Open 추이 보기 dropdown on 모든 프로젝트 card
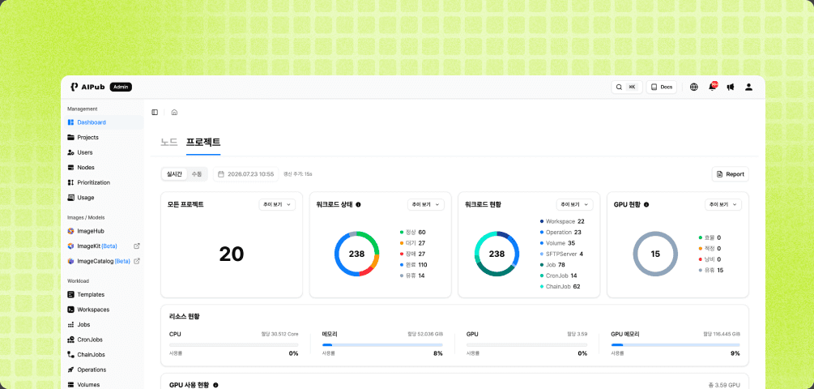Screen dimensions: 814x389 click(x=277, y=204)
